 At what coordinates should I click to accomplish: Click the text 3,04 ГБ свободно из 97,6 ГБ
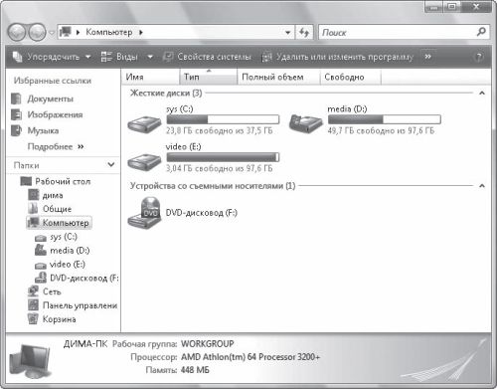[x=220, y=168]
